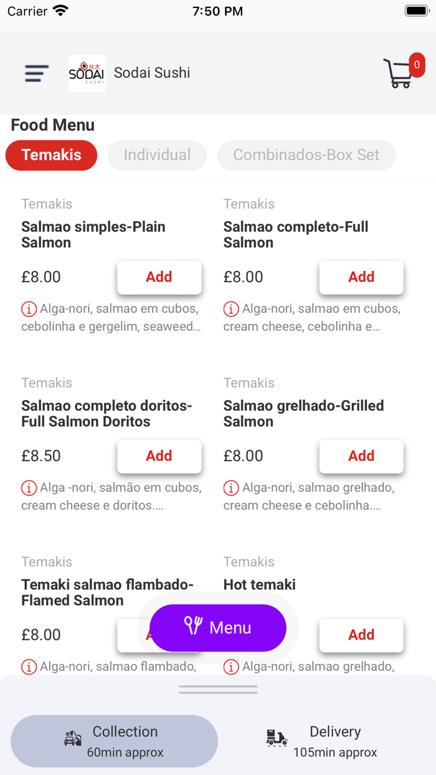The image size is (436, 775).
Task: Add Salmao completo-Full Salmon to cart
Action: [x=361, y=277]
